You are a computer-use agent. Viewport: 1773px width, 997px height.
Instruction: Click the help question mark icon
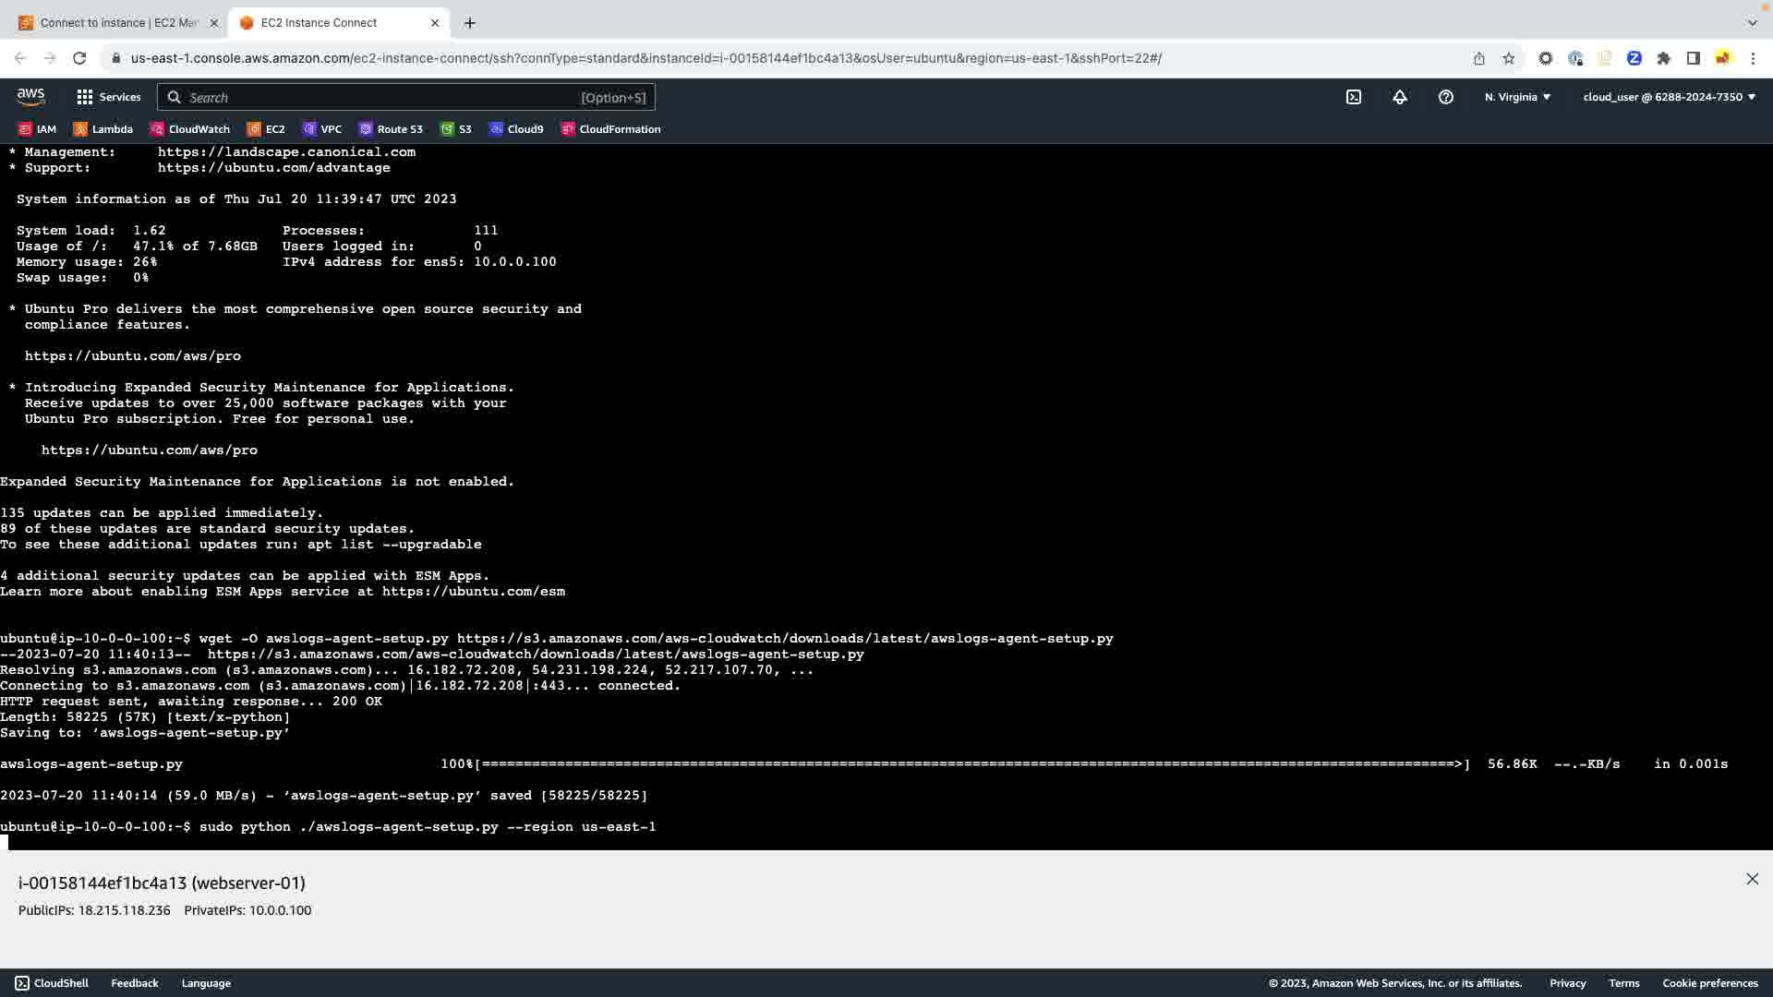coord(1446,97)
